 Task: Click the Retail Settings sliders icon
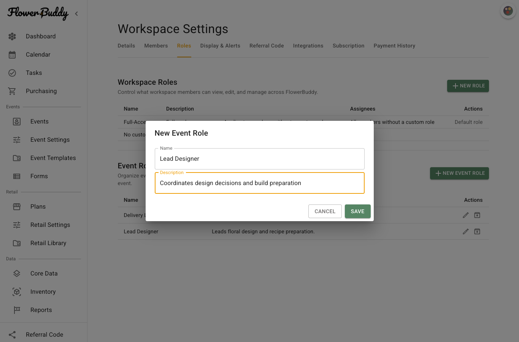[17, 225]
